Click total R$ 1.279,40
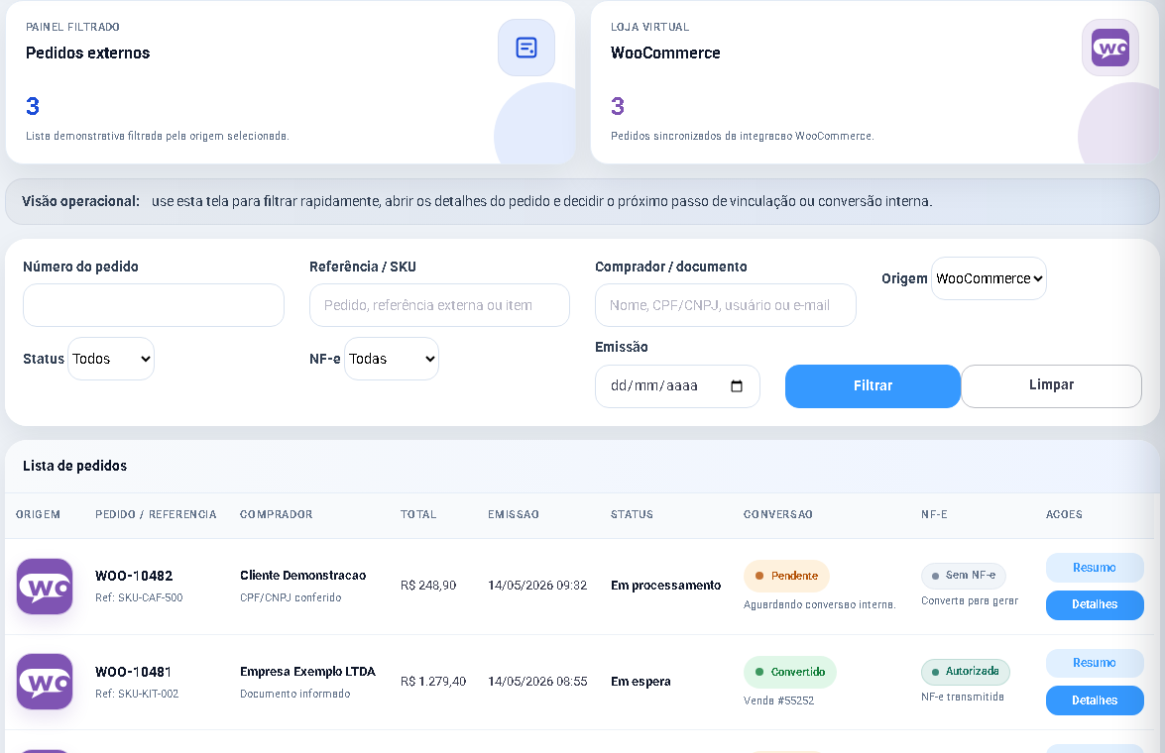Screen dimensions: 1165x753 [433, 681]
